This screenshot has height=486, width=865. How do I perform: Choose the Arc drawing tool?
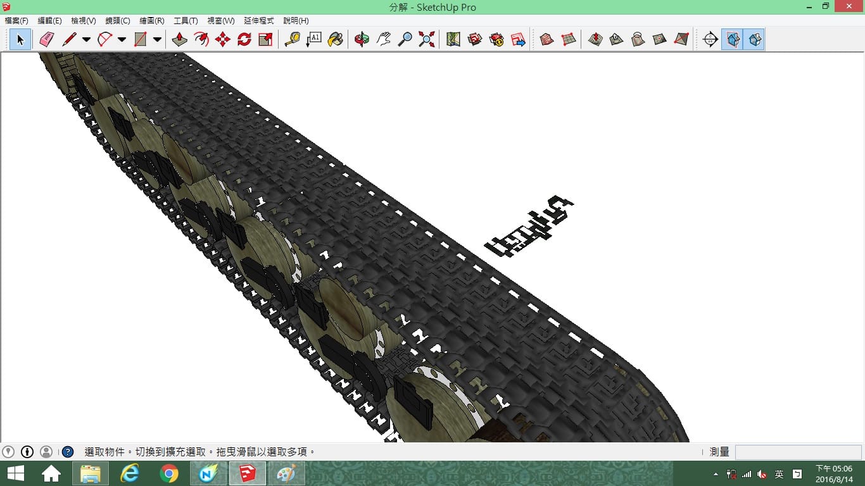click(x=104, y=39)
